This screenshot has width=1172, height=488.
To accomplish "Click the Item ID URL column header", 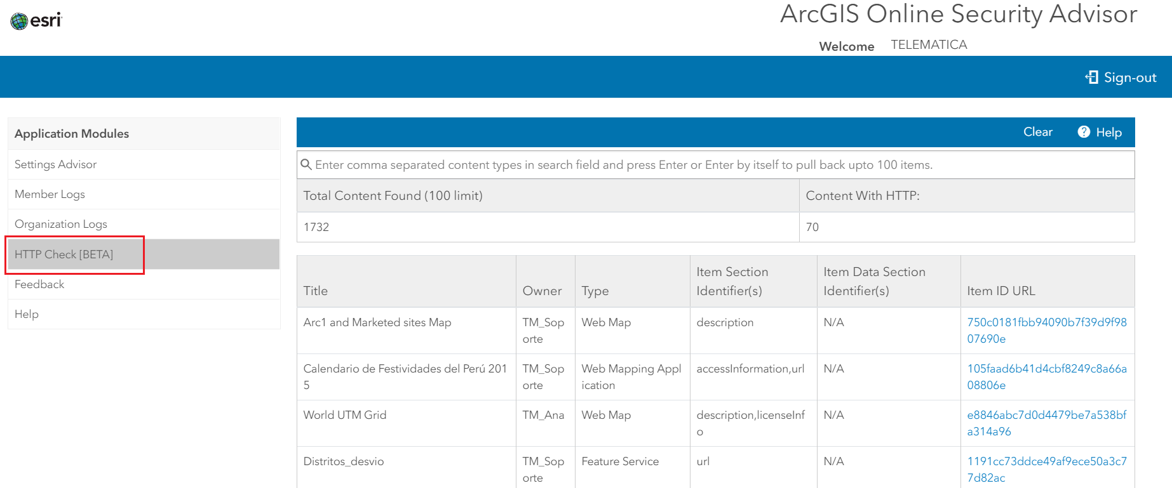I will [1000, 291].
